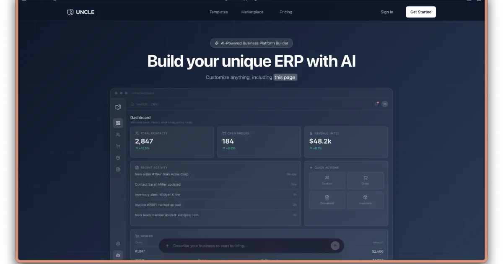503x264 pixels.
Task: Click the cart icon on Open Orders card
Action: pyautogui.click(x=224, y=133)
